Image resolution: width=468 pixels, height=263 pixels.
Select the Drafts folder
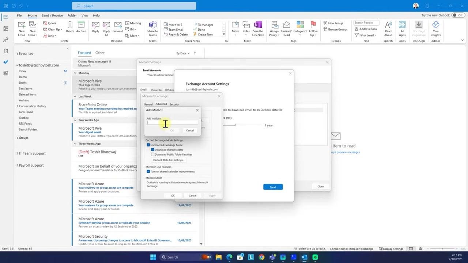23,83
